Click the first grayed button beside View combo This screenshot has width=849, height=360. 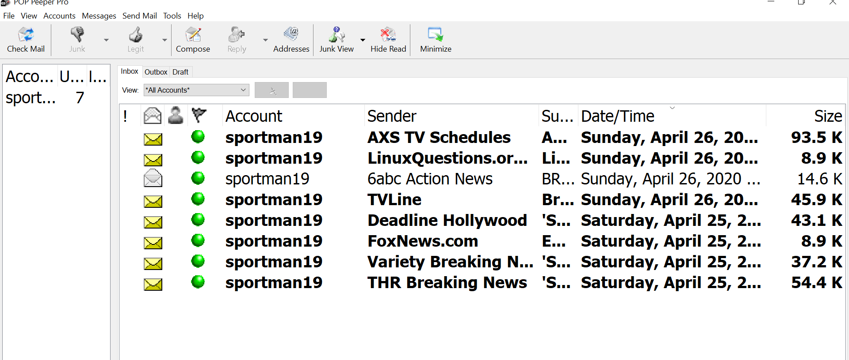[x=272, y=90]
